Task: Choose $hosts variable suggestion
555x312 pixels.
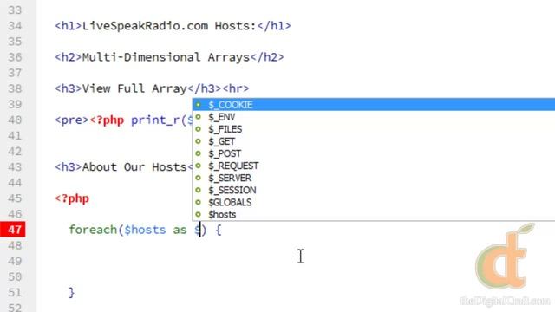Action: point(374,215)
